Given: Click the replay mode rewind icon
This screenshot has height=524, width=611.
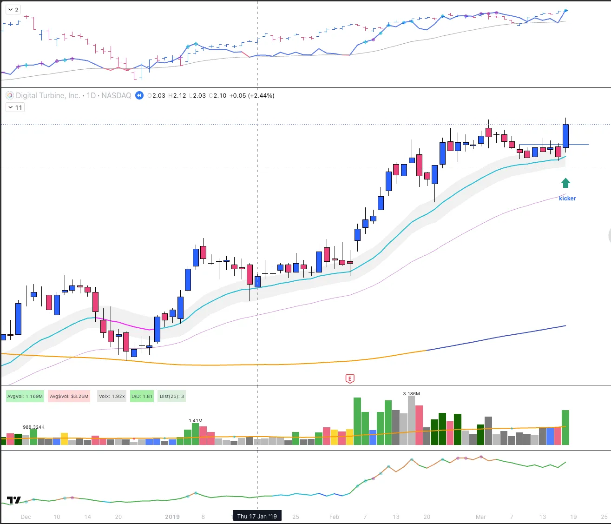Looking at the screenshot, I should tap(139, 95).
